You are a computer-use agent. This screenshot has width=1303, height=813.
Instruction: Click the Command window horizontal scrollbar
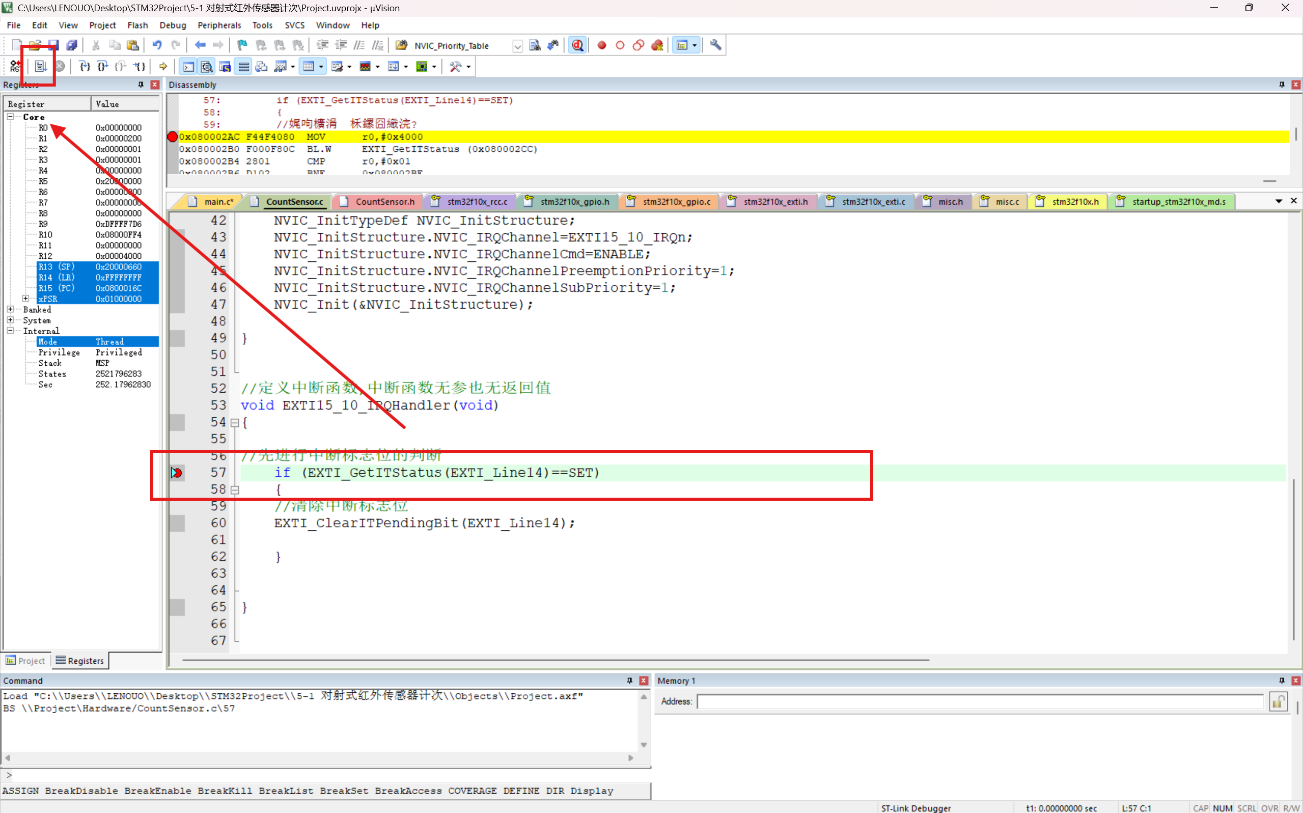tap(319, 758)
